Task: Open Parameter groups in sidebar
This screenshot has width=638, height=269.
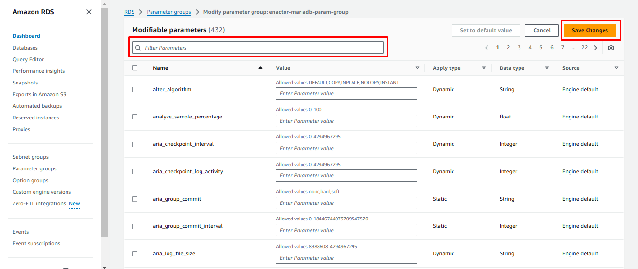Action: (34, 168)
